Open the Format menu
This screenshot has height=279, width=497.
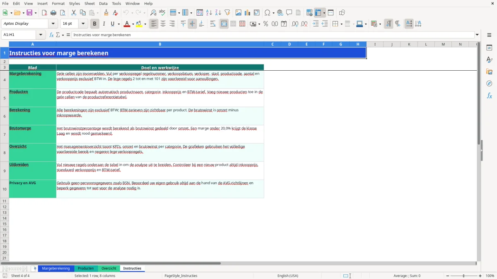[x=58, y=3]
